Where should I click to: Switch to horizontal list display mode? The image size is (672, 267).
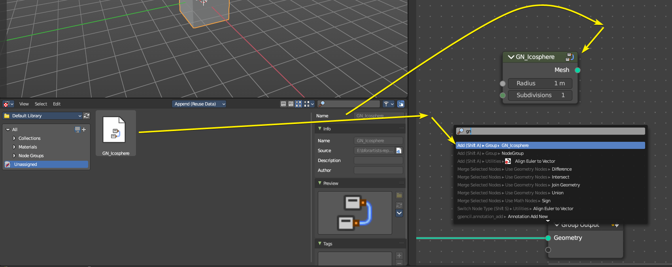(291, 104)
